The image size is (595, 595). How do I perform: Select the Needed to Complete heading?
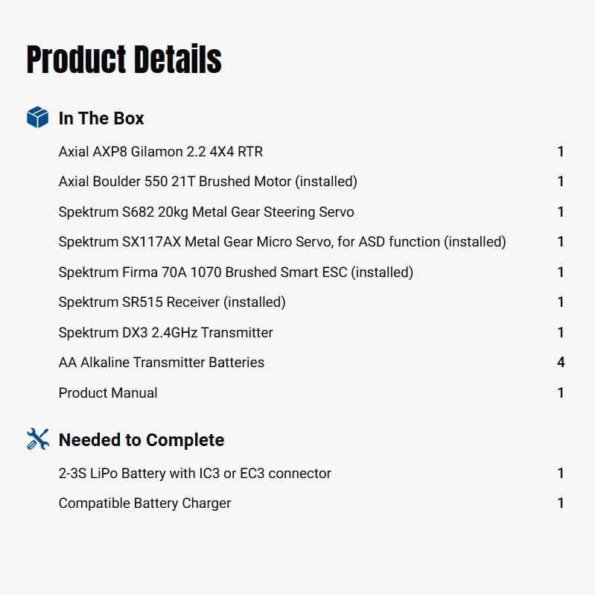point(141,440)
